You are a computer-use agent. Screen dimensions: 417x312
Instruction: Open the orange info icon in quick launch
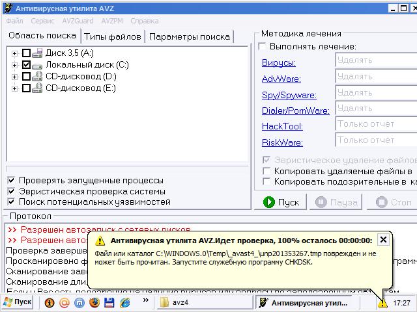coord(50,303)
